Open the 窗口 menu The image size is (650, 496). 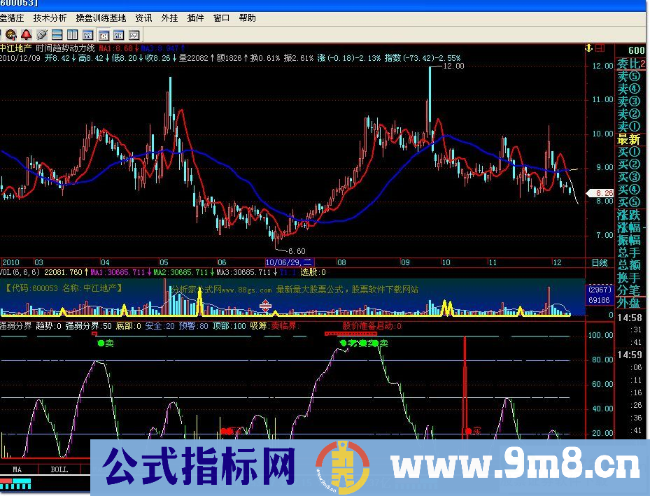click(221, 18)
